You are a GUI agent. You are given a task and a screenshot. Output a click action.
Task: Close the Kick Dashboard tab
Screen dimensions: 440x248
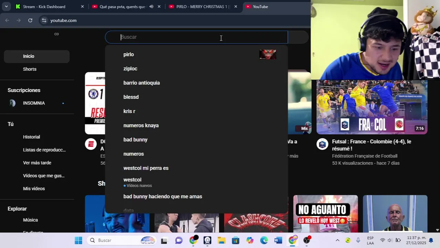82,7
